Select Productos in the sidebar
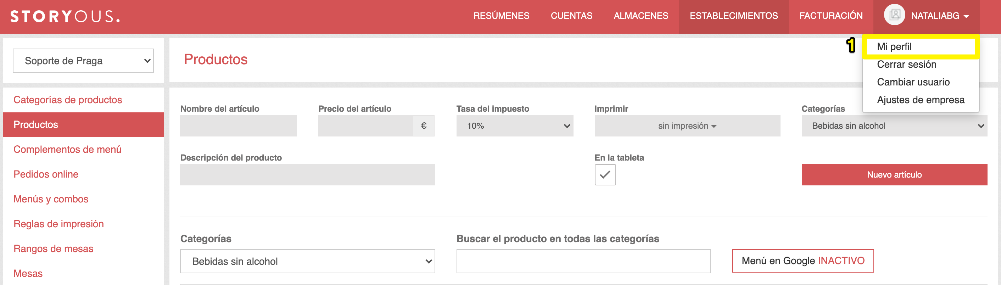1001x285 pixels. pyautogui.click(x=83, y=125)
